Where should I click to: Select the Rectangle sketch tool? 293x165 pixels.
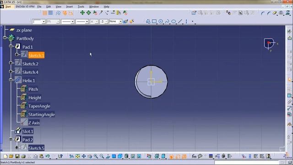pyautogui.click(x=154, y=22)
